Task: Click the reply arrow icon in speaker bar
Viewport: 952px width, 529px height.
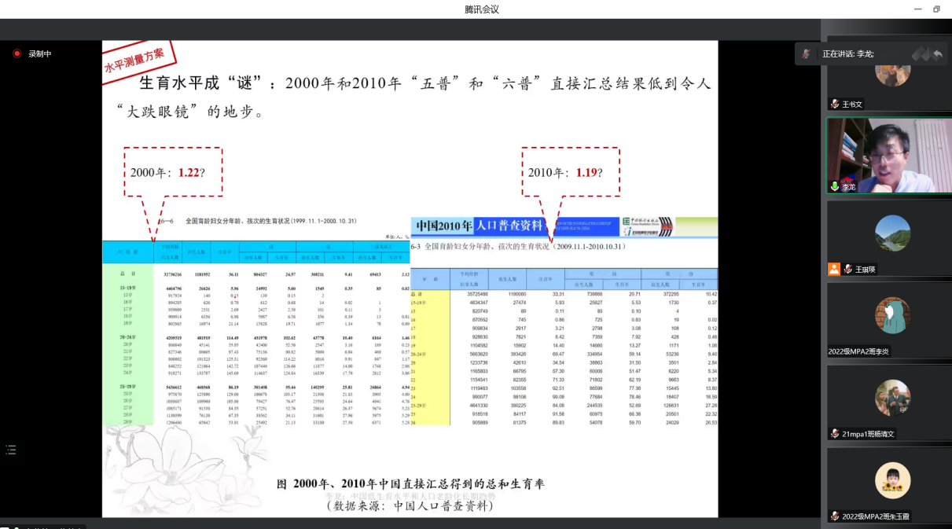Action: [937, 53]
